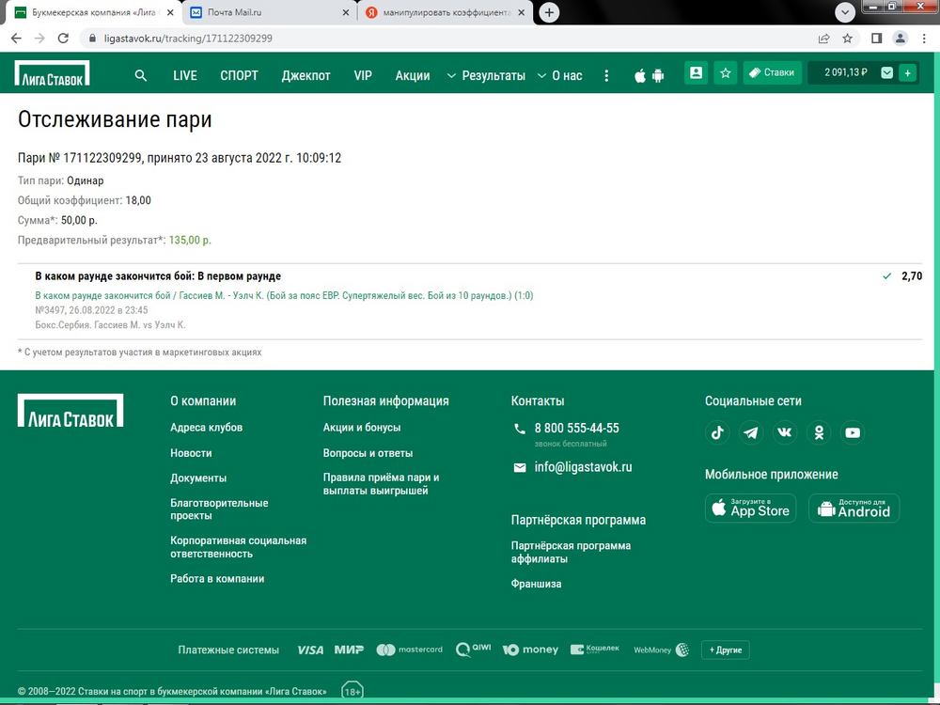Open the СПОРТ menu item
The width and height of the screenshot is (940, 705).
tap(239, 75)
